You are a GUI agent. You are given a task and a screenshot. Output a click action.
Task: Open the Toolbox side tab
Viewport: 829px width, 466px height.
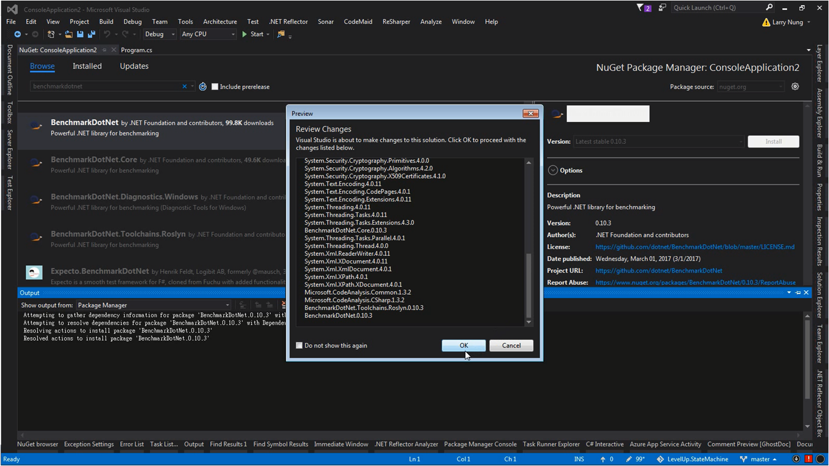tap(9, 113)
